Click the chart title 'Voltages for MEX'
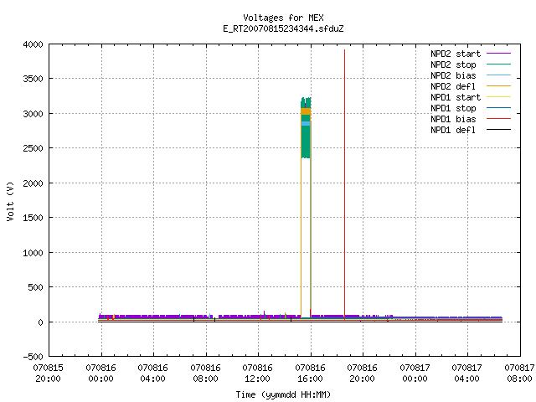Screen dimensions: 536x402 (x=283, y=18)
